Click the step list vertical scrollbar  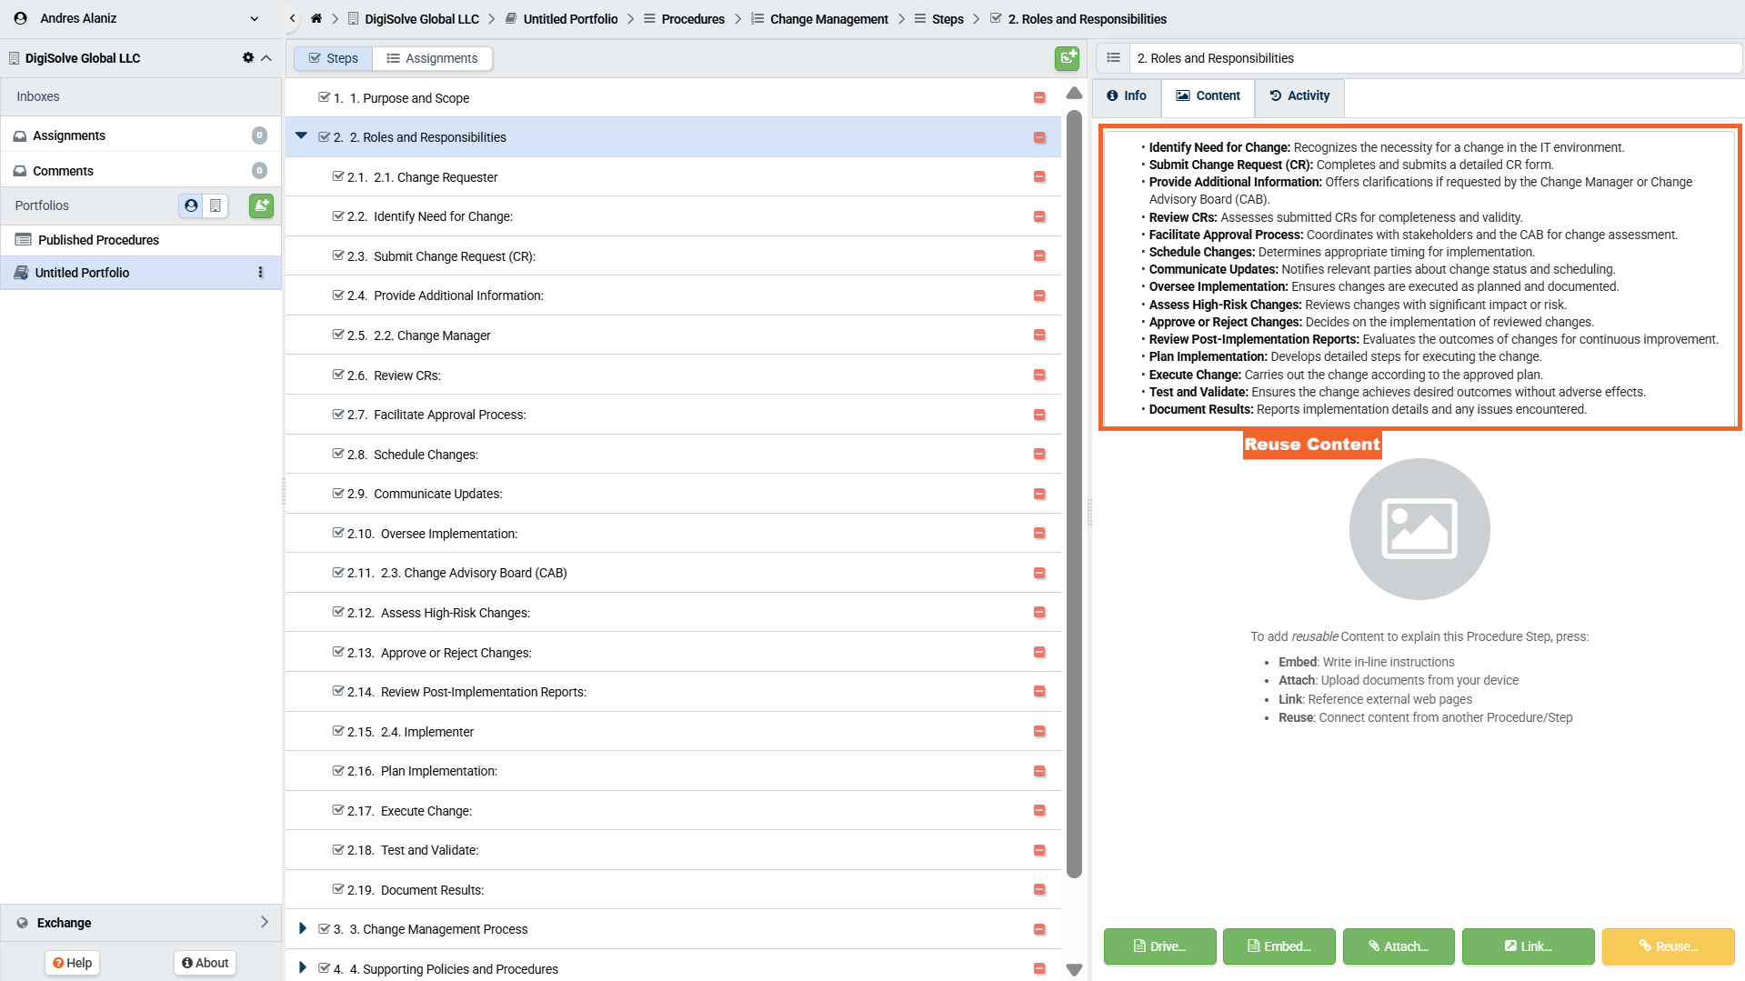[1074, 491]
